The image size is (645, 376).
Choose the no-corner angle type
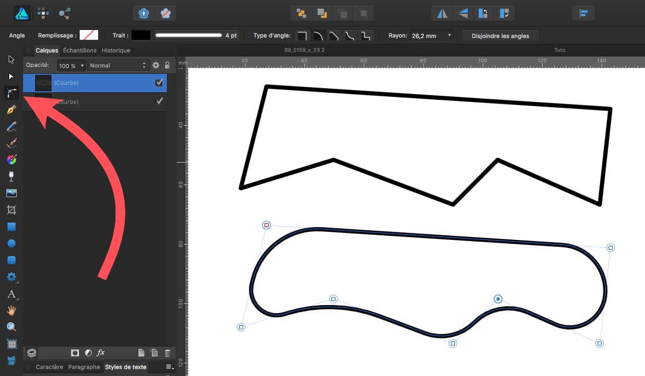(302, 36)
